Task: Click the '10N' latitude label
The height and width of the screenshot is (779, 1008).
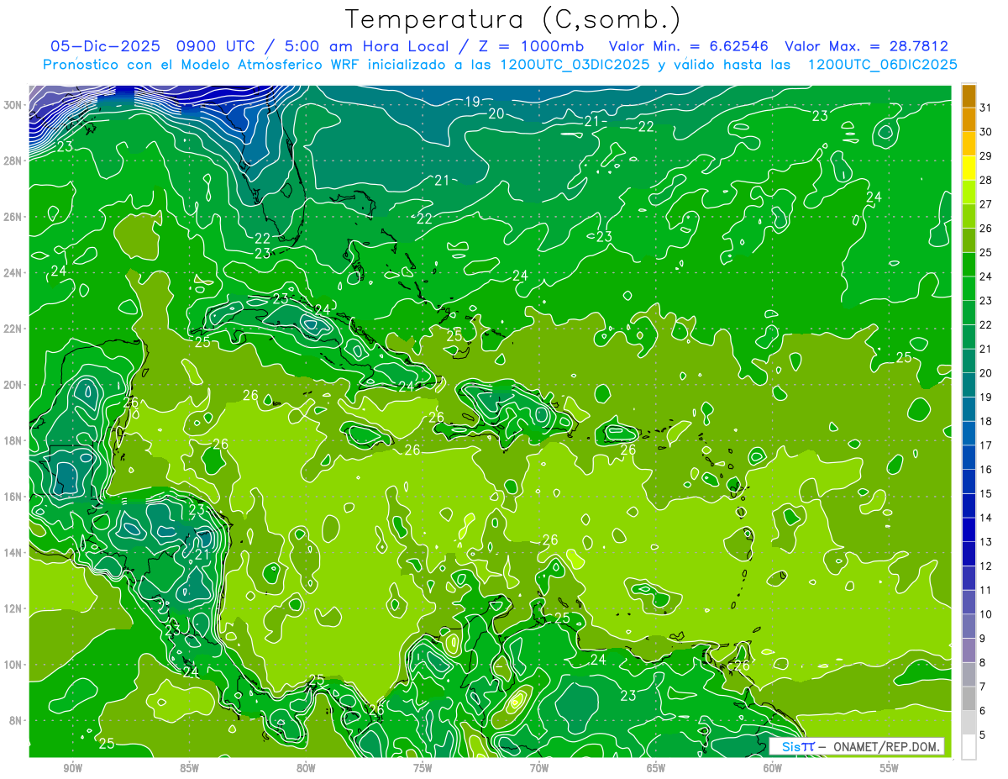Action: coord(13,665)
